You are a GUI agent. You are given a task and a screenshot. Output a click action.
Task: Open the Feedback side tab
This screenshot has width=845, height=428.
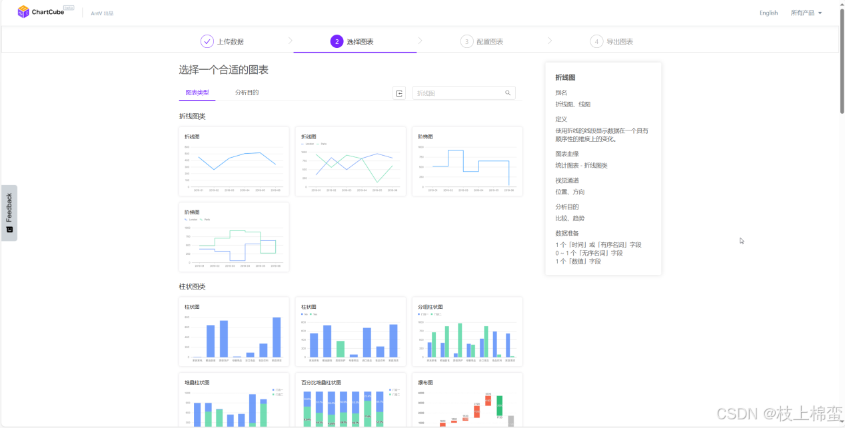pyautogui.click(x=9, y=213)
